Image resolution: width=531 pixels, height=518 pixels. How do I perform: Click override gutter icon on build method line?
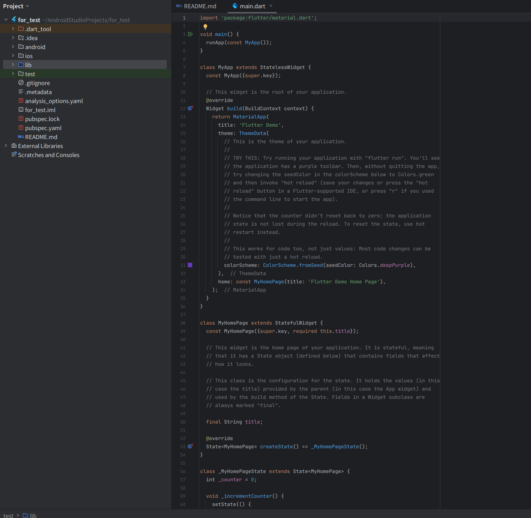pos(190,108)
